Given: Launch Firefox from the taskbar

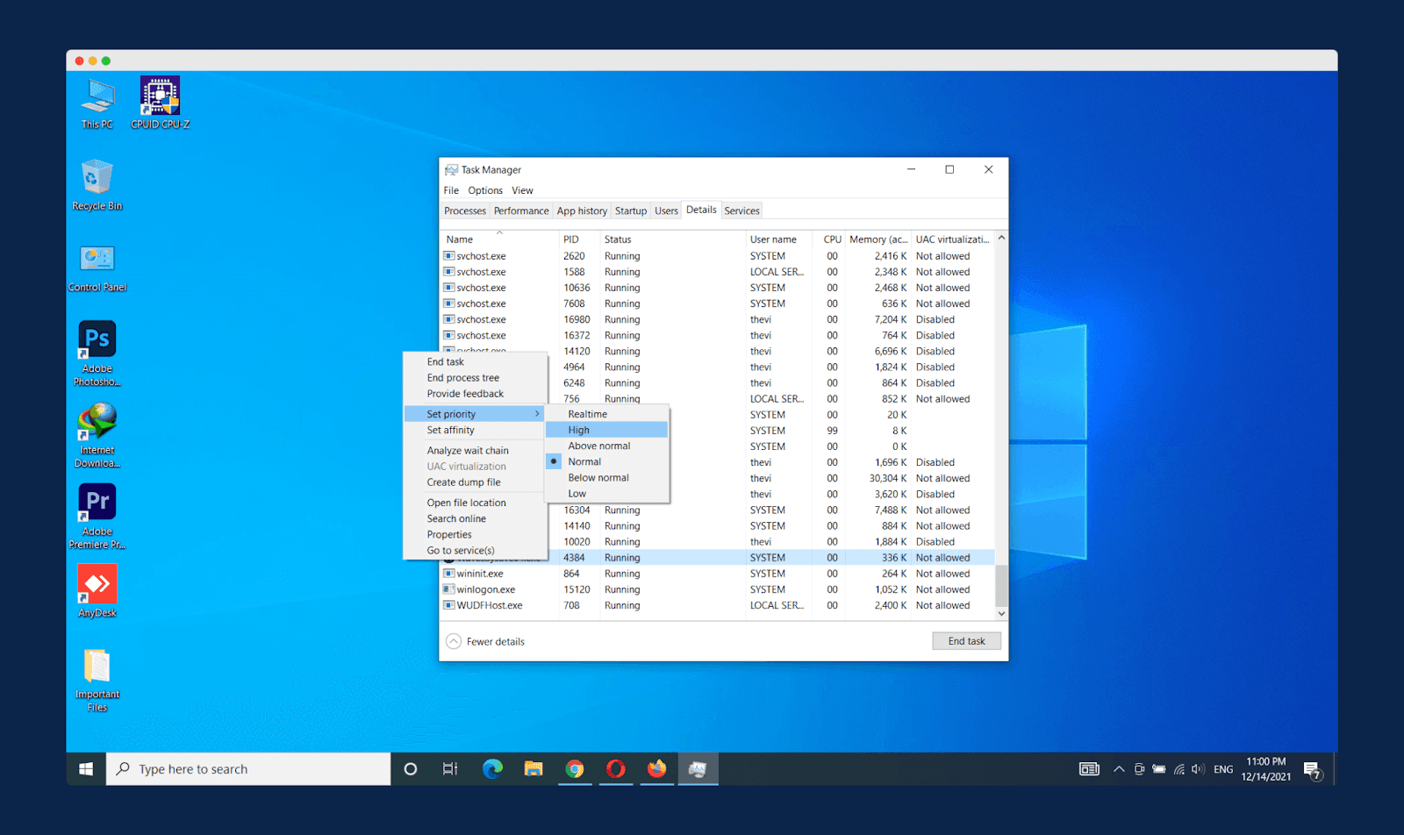Looking at the screenshot, I should [656, 768].
